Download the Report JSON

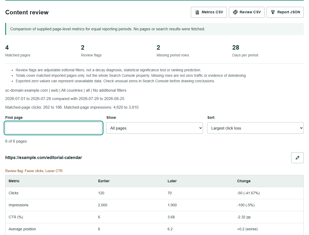click(x=285, y=12)
